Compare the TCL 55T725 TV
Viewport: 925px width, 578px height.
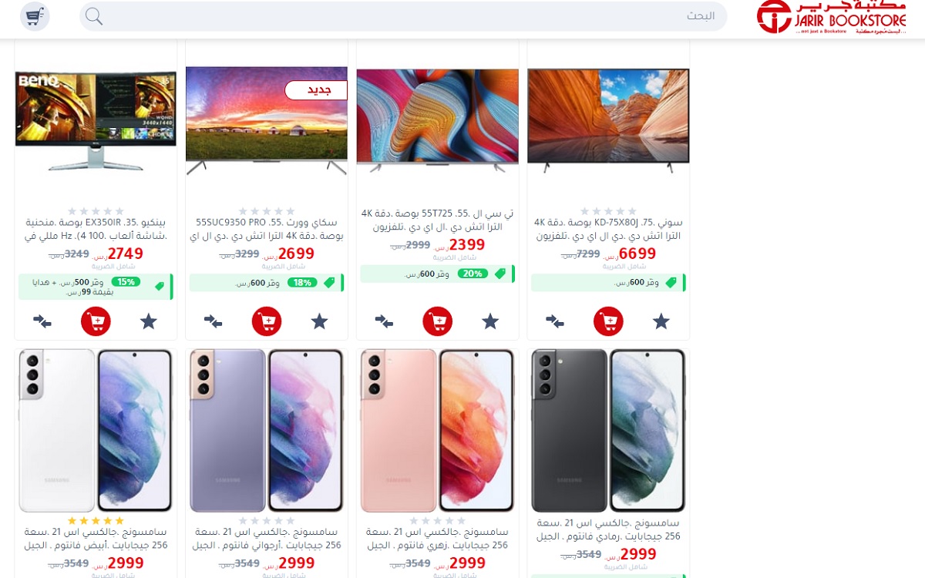click(x=384, y=321)
